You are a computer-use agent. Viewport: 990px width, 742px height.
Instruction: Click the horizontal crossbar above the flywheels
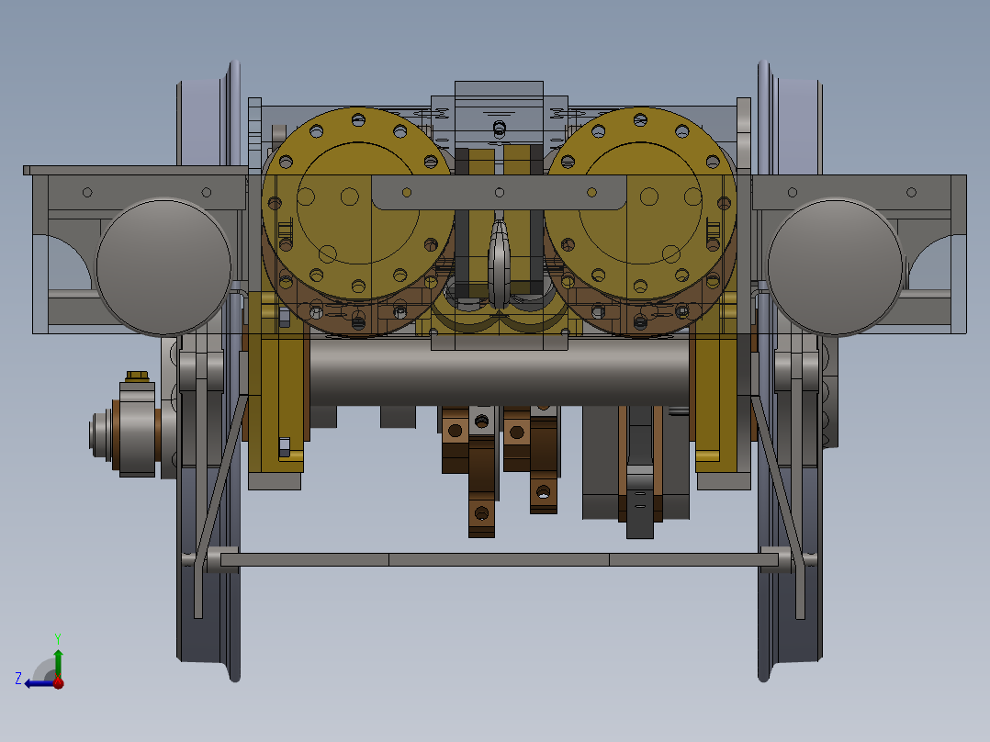click(x=496, y=193)
